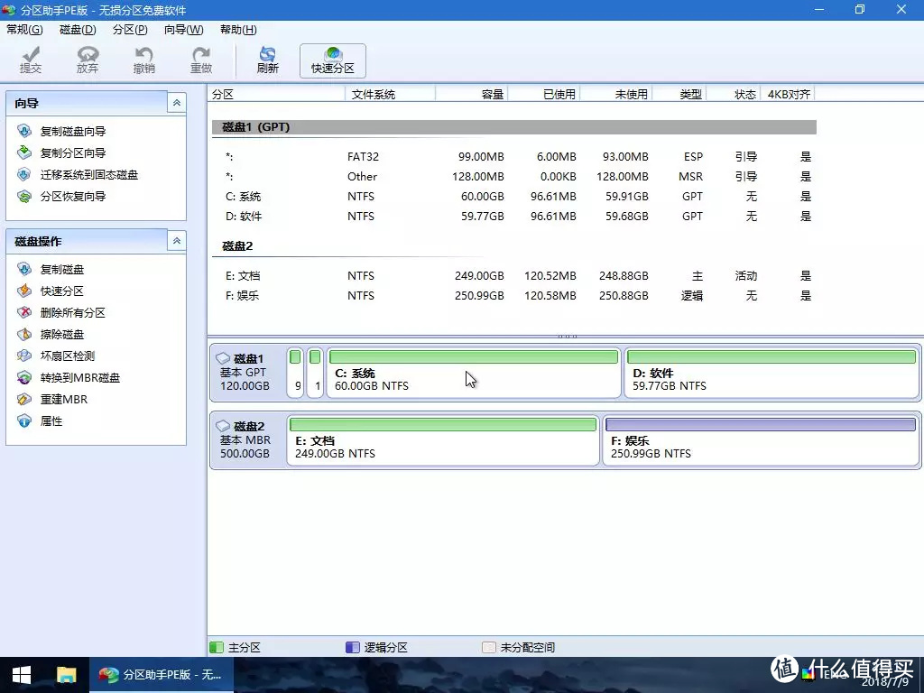Screen dimensions: 924x693
Task: Click the 重做 redo icon
Action: click(200, 59)
